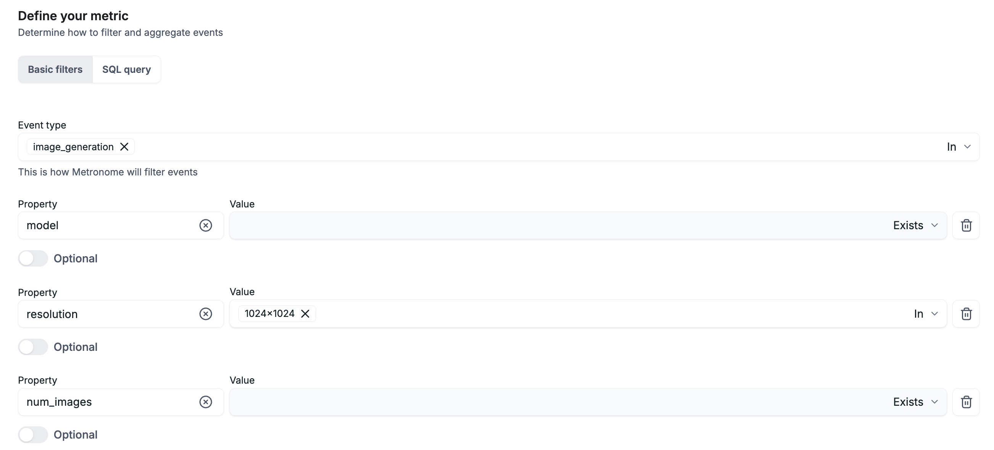Expand the Exists dropdown for model property
The height and width of the screenshot is (450, 994).
pyautogui.click(x=915, y=225)
